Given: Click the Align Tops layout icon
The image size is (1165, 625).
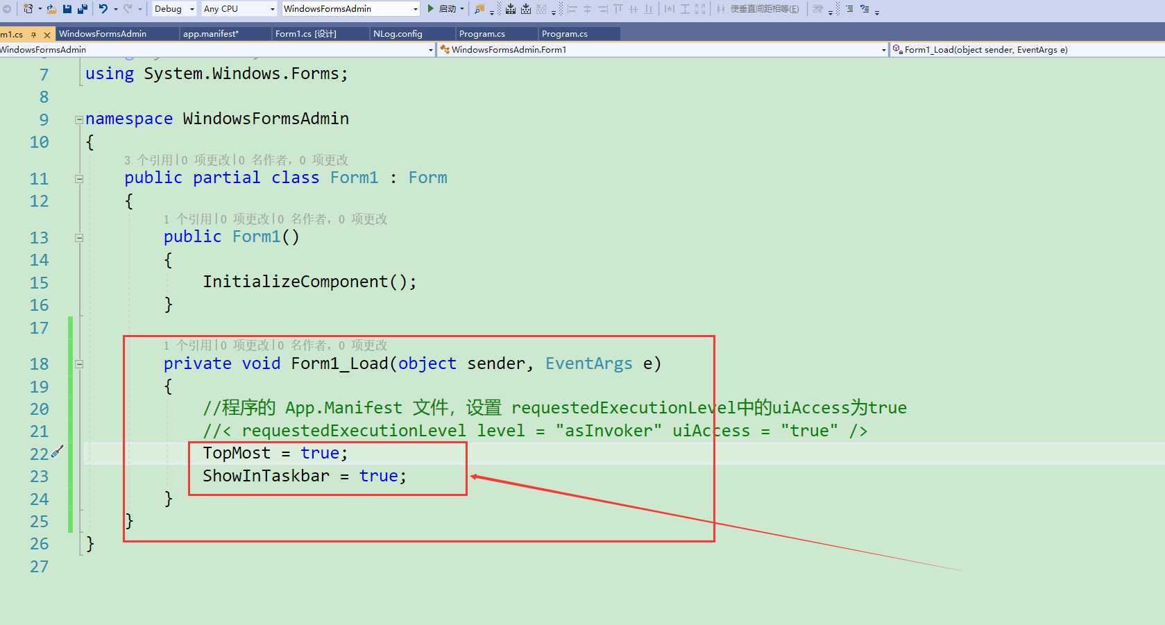Looking at the screenshot, I should pos(618,9).
